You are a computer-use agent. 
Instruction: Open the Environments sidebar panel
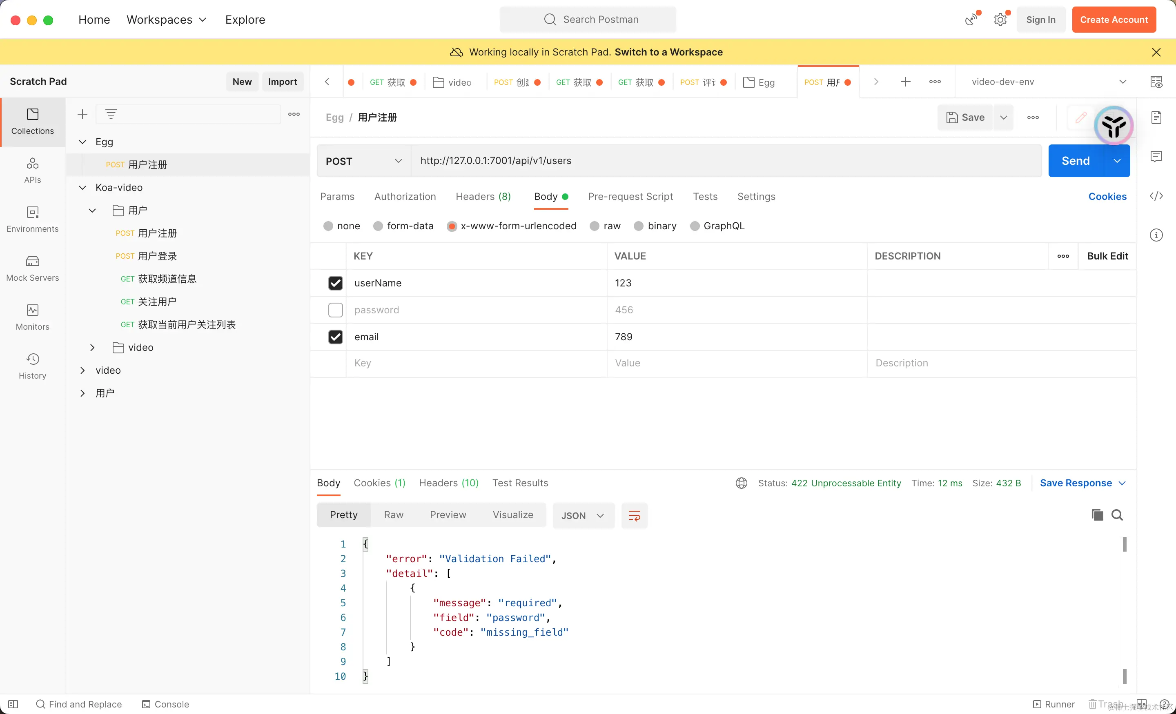(x=32, y=220)
